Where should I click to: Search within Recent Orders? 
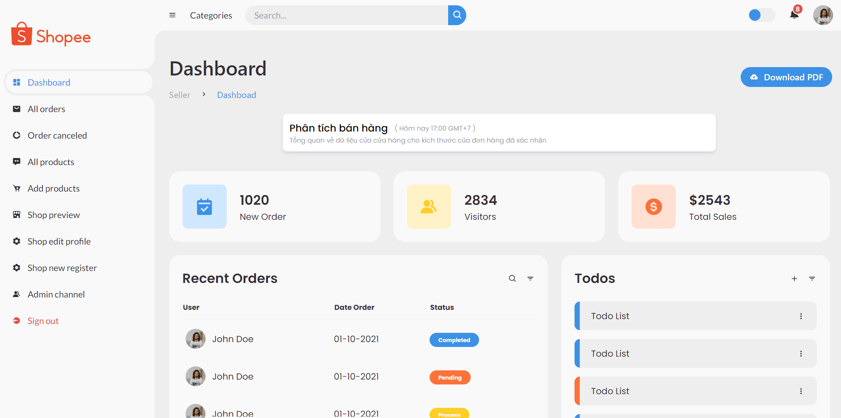coord(512,279)
